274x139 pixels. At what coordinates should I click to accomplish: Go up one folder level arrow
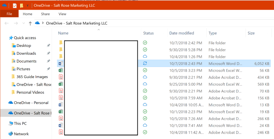(30, 23)
